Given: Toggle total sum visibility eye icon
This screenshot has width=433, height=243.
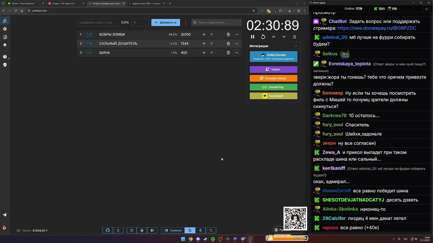Looking at the screenshot, I should click(x=19, y=231).
